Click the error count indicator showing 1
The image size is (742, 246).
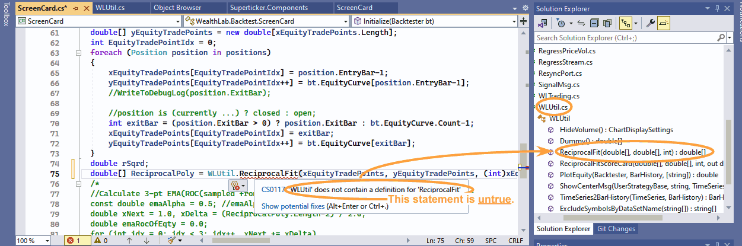click(x=74, y=241)
